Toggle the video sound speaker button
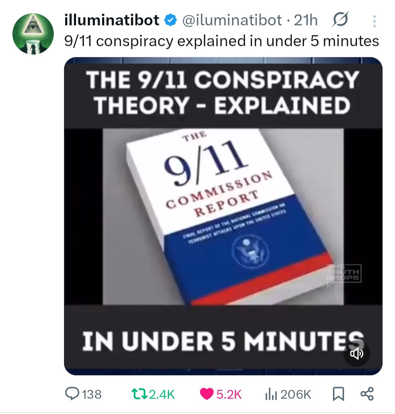This screenshot has height=414, width=395. (357, 353)
